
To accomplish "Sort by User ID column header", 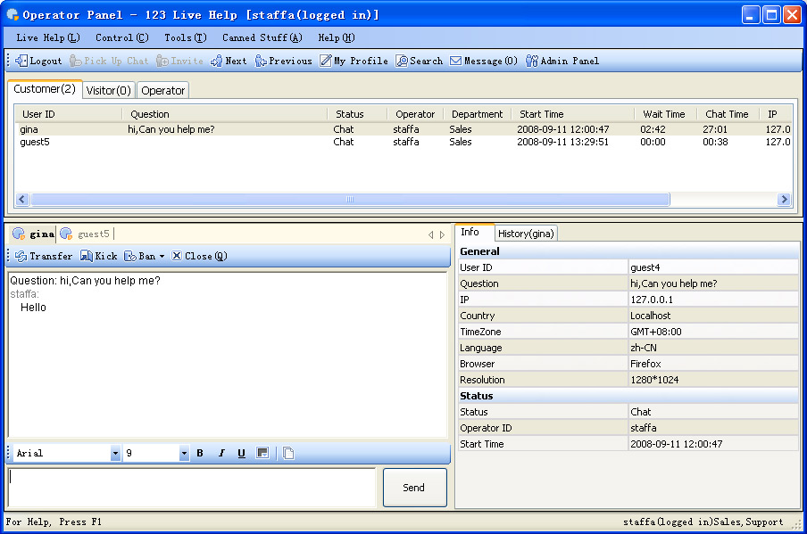I will click(69, 114).
